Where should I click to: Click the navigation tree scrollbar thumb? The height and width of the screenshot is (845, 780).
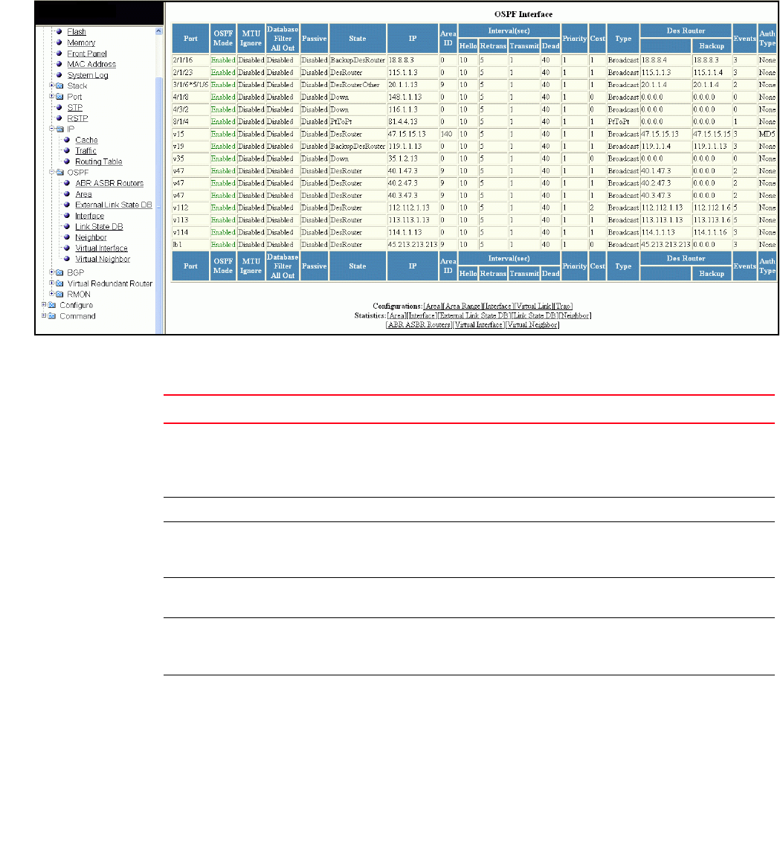(159, 205)
